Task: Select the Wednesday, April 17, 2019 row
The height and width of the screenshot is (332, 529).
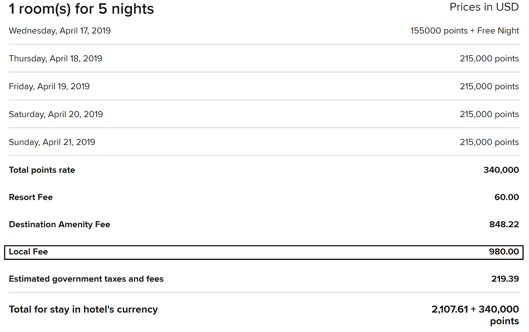Action: pos(60,31)
